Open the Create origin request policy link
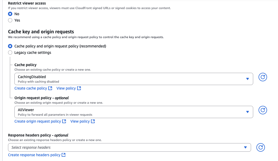The image size is (278, 161). pyautogui.click(x=38, y=121)
